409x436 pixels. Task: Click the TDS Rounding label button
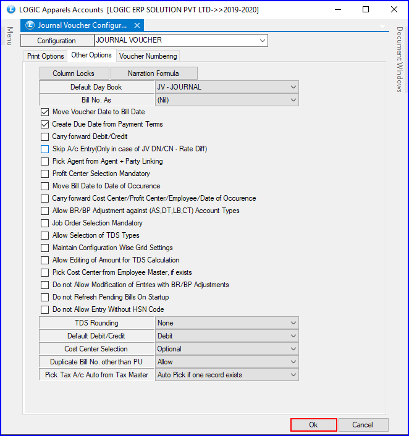(x=96, y=323)
